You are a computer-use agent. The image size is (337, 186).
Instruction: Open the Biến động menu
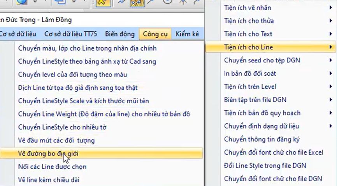click(120, 34)
